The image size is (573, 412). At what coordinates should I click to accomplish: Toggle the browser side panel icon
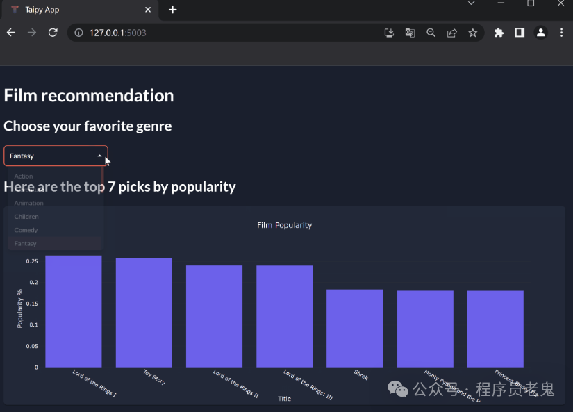coord(520,33)
